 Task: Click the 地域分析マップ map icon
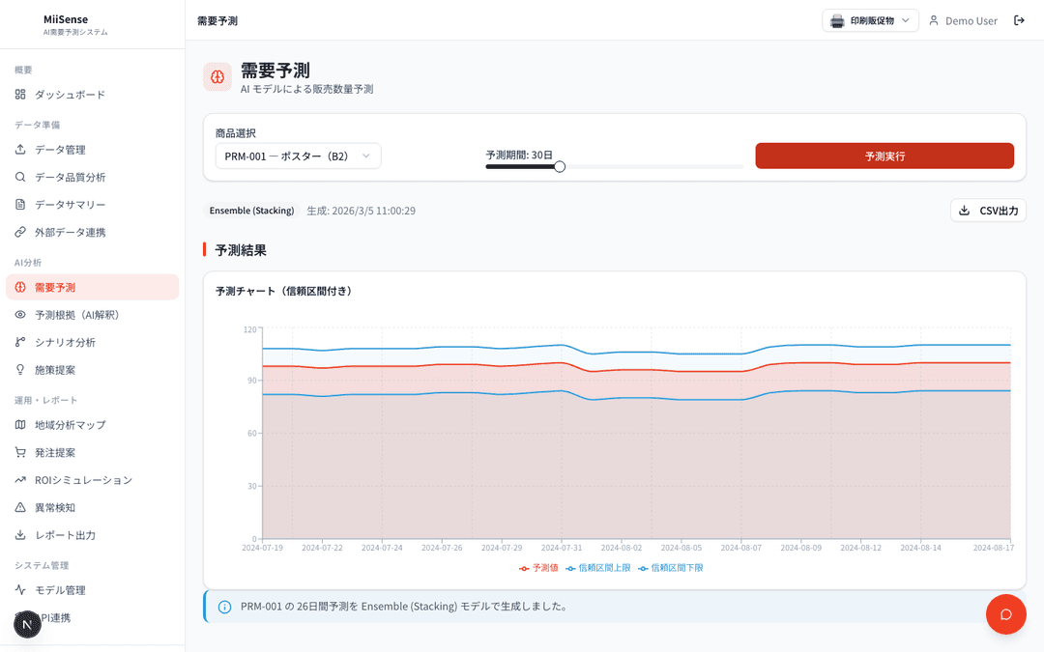click(x=20, y=424)
